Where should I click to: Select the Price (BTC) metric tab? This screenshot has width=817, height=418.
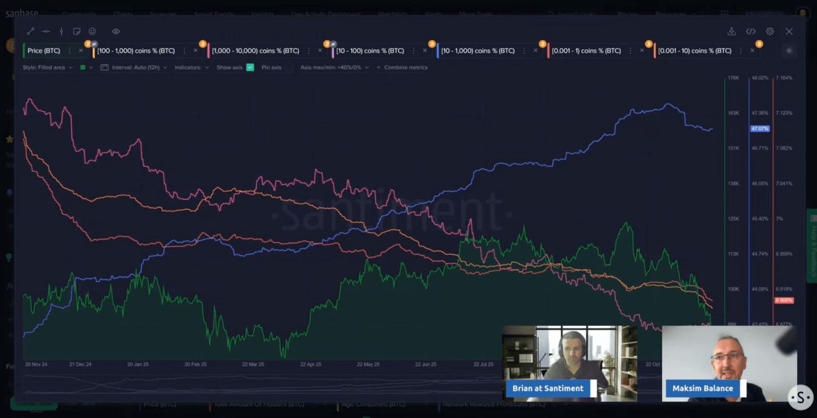click(x=44, y=51)
